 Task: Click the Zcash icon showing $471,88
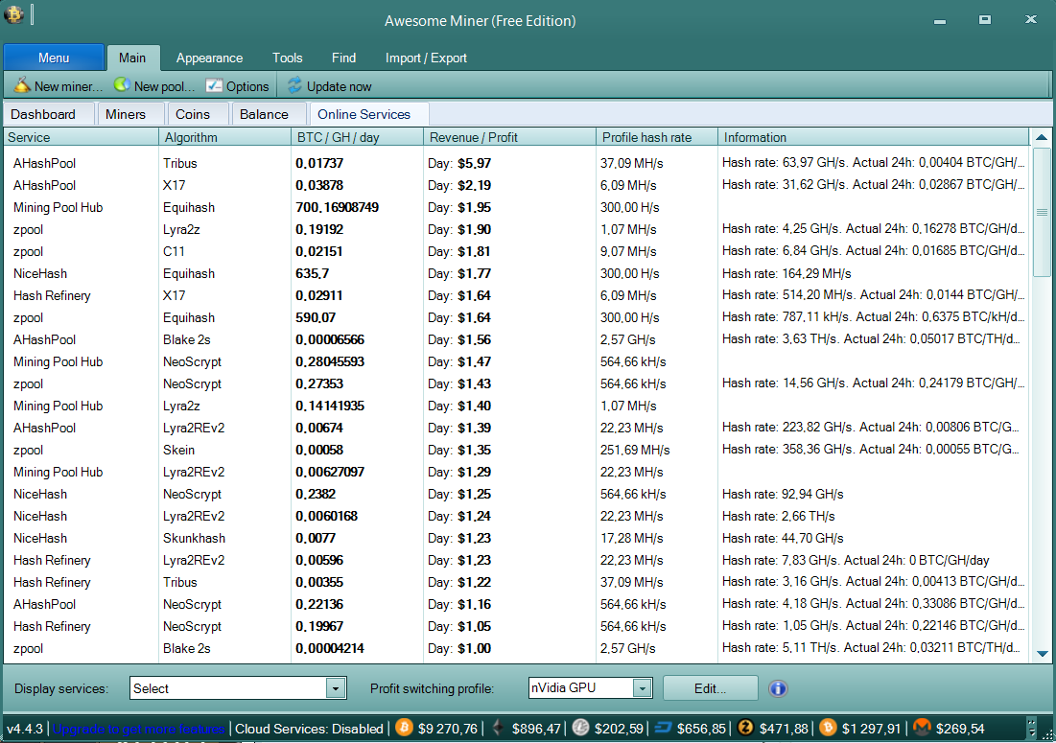[745, 728]
